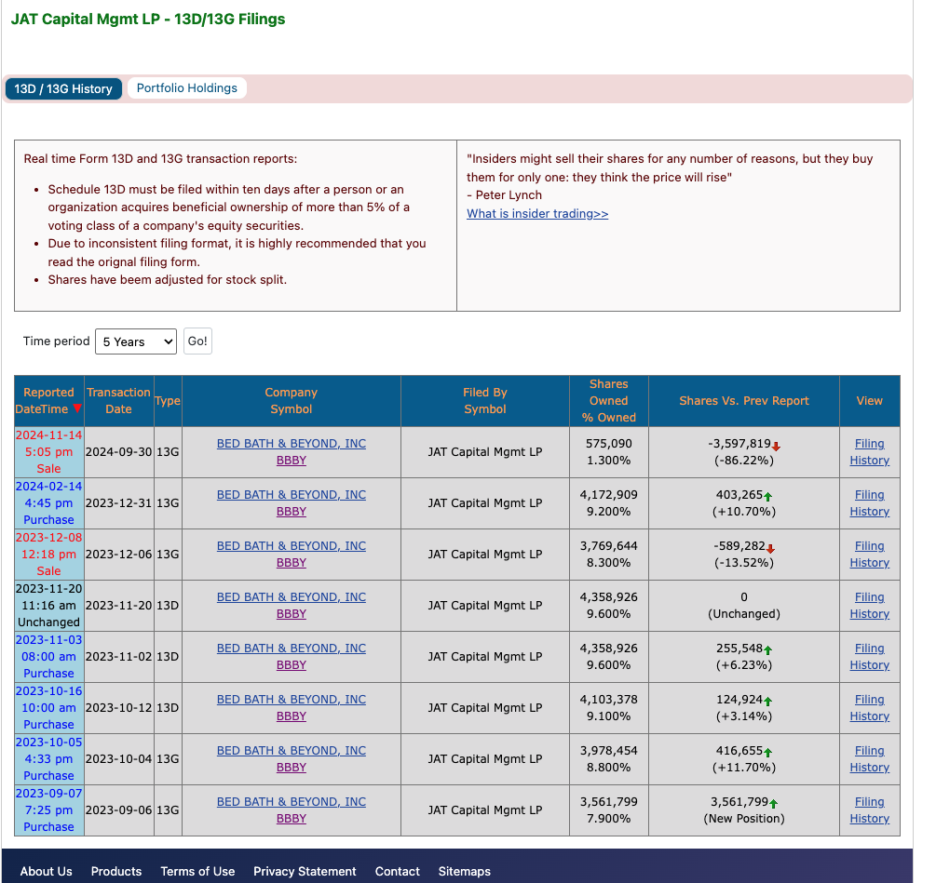Open the Time period dropdown showing 5 Years
Screen dimensions: 936x883
coord(136,341)
